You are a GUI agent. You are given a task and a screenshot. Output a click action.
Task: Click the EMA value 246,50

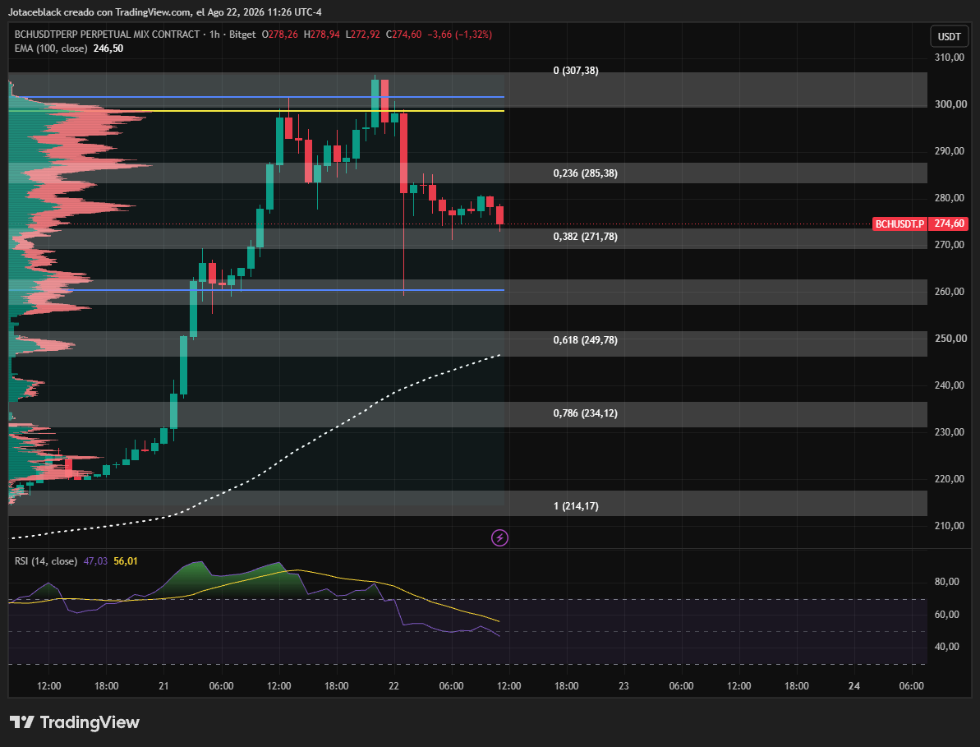pos(108,48)
